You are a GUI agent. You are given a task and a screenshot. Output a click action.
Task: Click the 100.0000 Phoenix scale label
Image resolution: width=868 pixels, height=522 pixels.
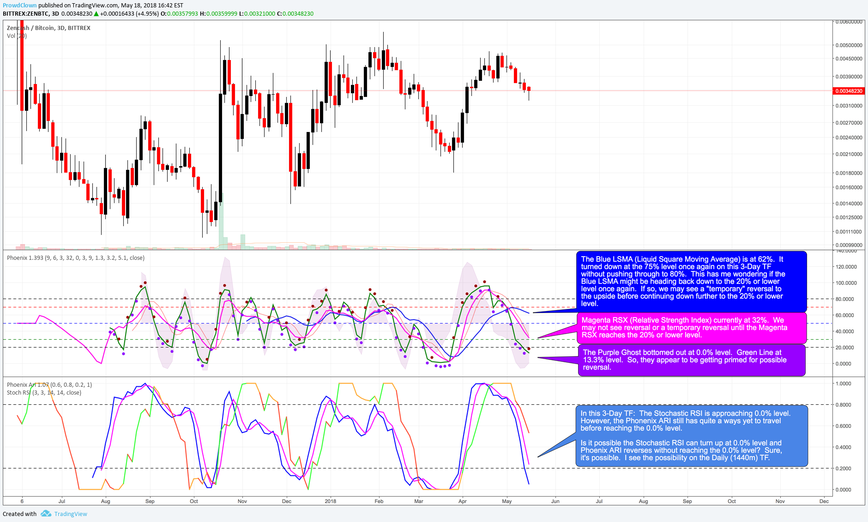tap(846, 283)
